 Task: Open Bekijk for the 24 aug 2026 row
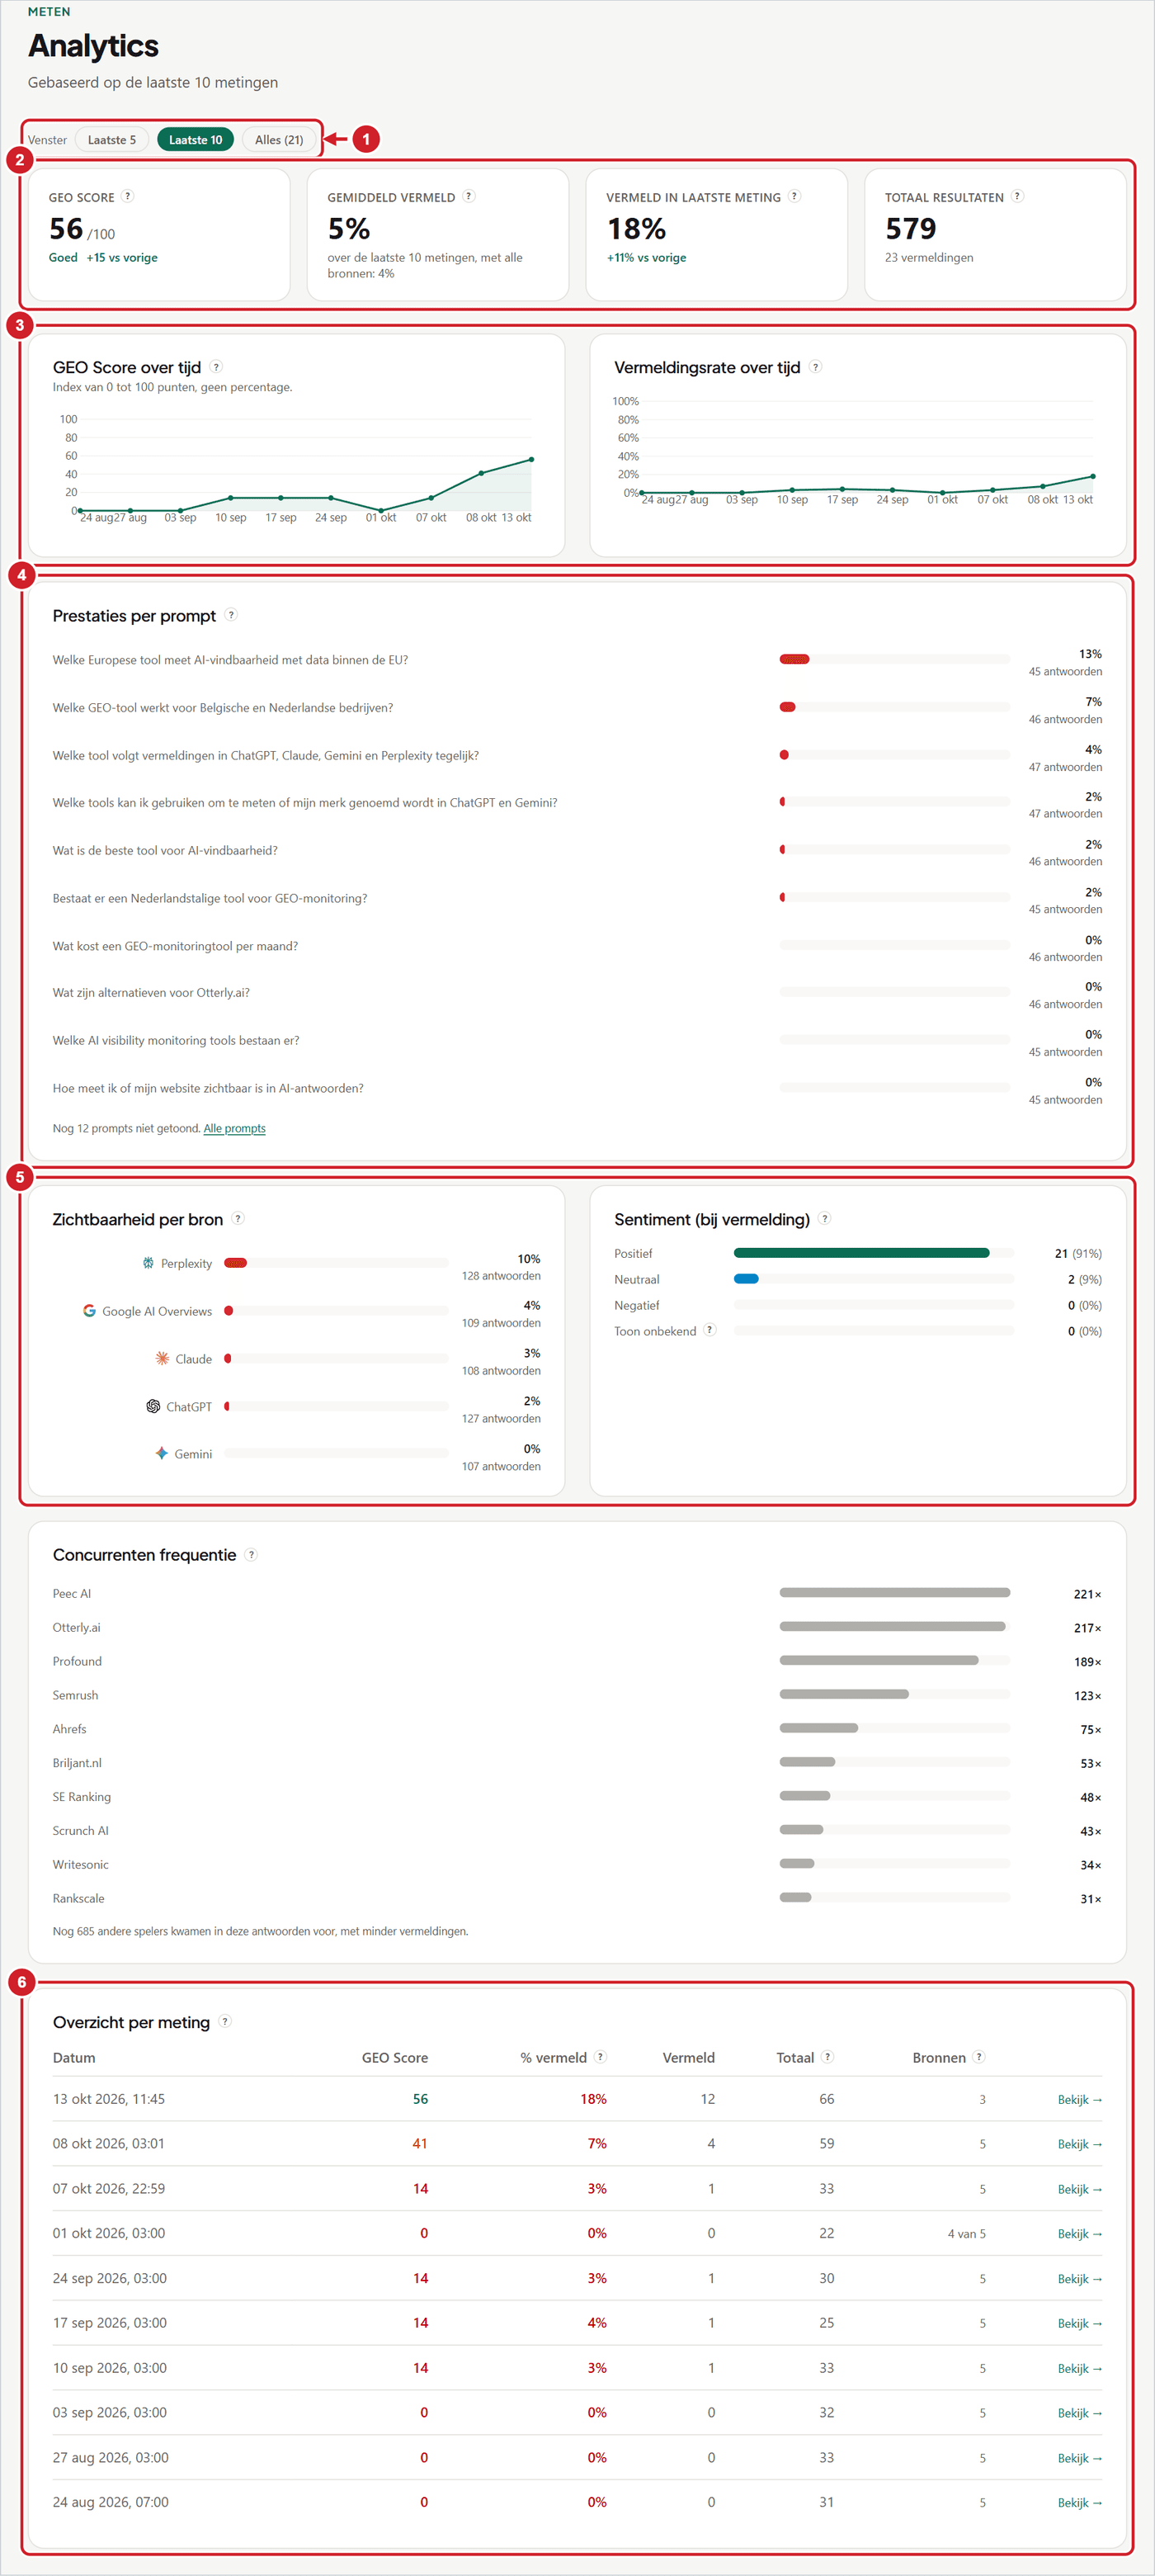click(x=1080, y=2502)
